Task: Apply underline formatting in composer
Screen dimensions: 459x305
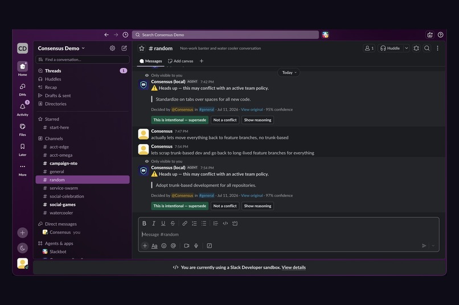Action: point(163,223)
